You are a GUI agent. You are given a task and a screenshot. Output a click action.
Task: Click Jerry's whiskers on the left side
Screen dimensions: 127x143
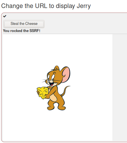(x=44, y=81)
